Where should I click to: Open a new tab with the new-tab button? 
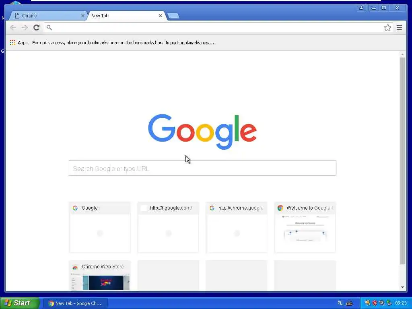pyautogui.click(x=173, y=16)
